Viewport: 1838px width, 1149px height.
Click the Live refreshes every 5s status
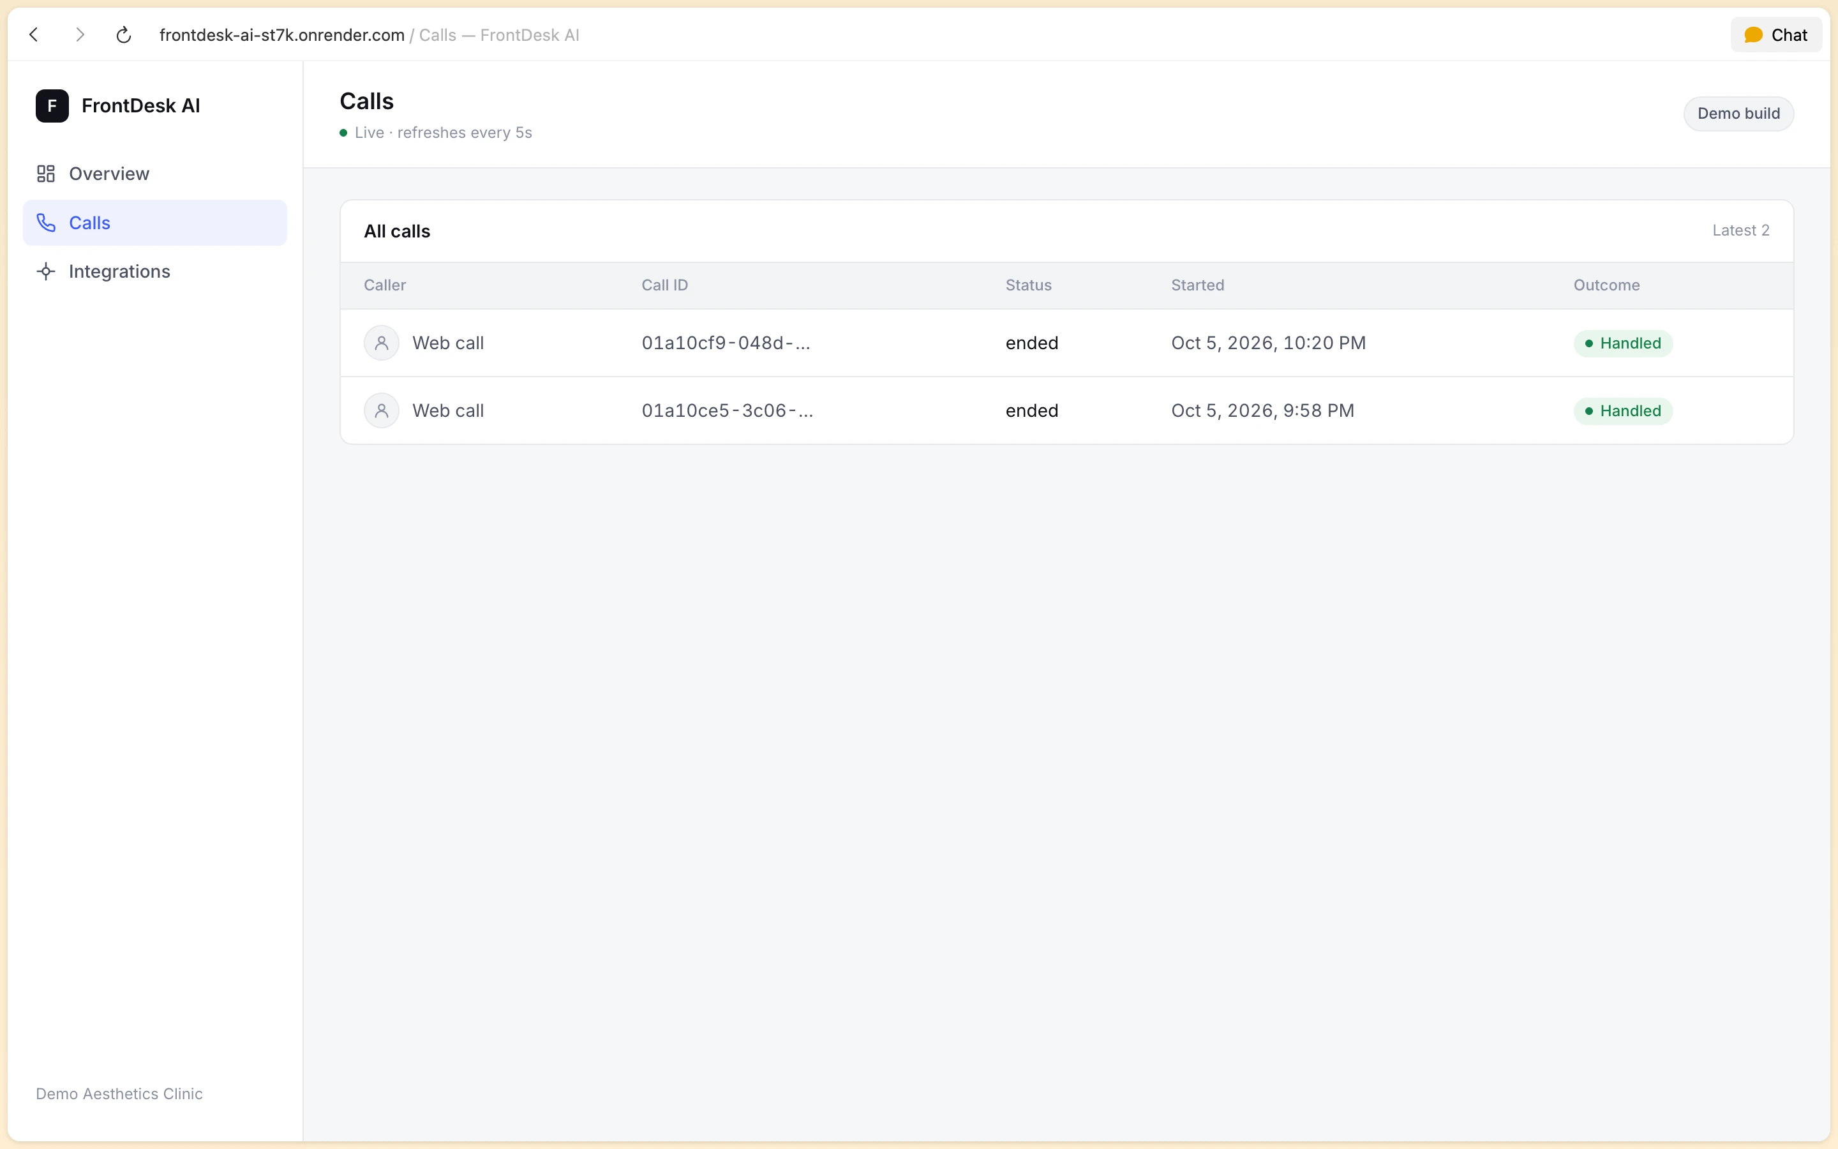pos(436,133)
